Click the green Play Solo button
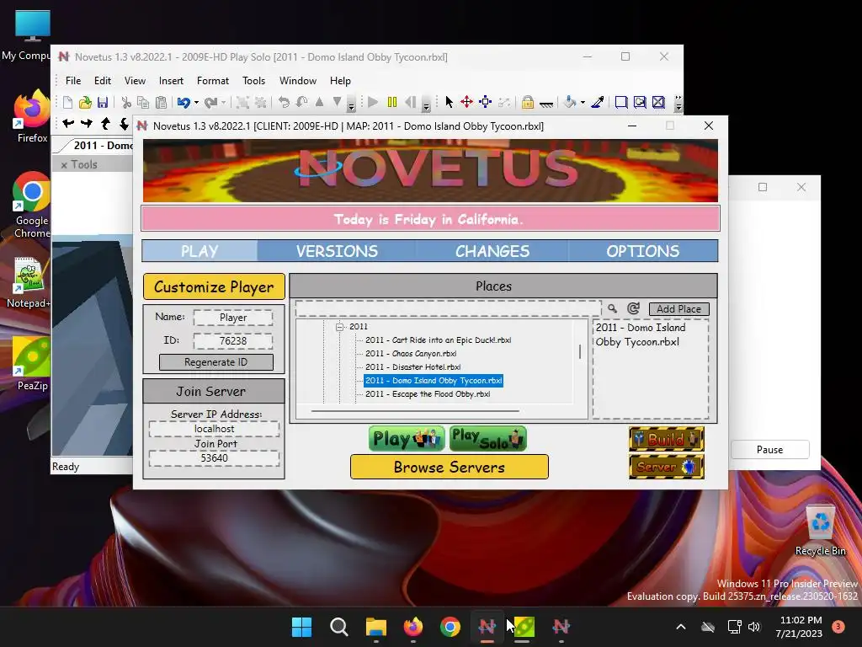 tap(487, 438)
